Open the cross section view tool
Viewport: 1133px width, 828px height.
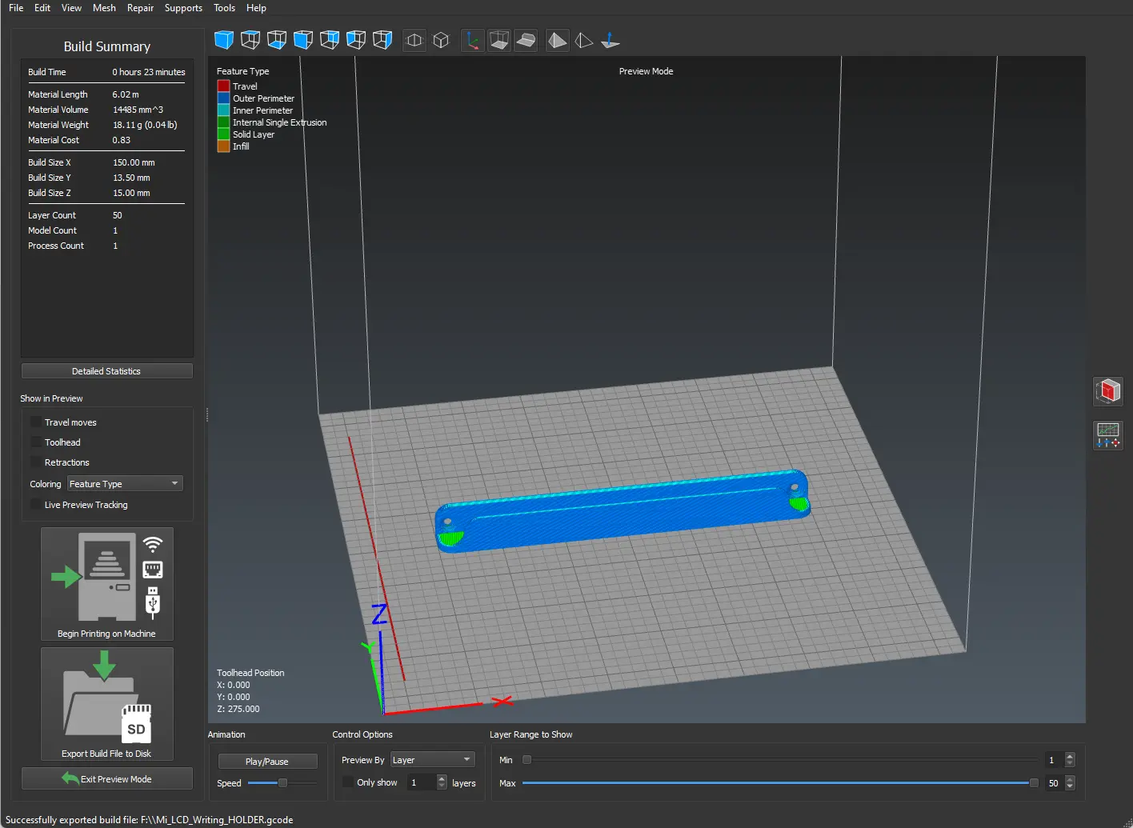(1108, 391)
